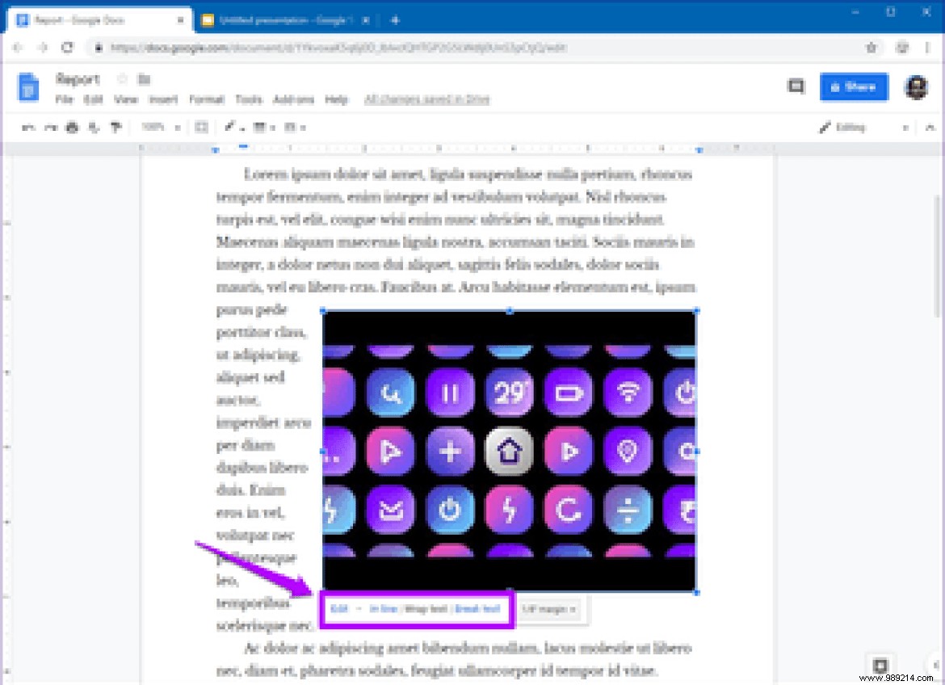
Task: Open the comment history icon near Share
Action: (x=796, y=86)
